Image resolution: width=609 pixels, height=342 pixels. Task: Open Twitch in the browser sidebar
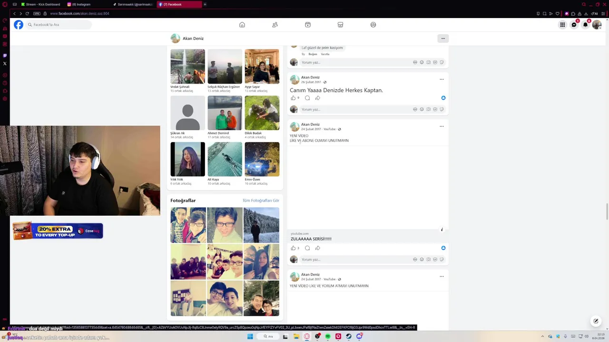tap(5, 56)
